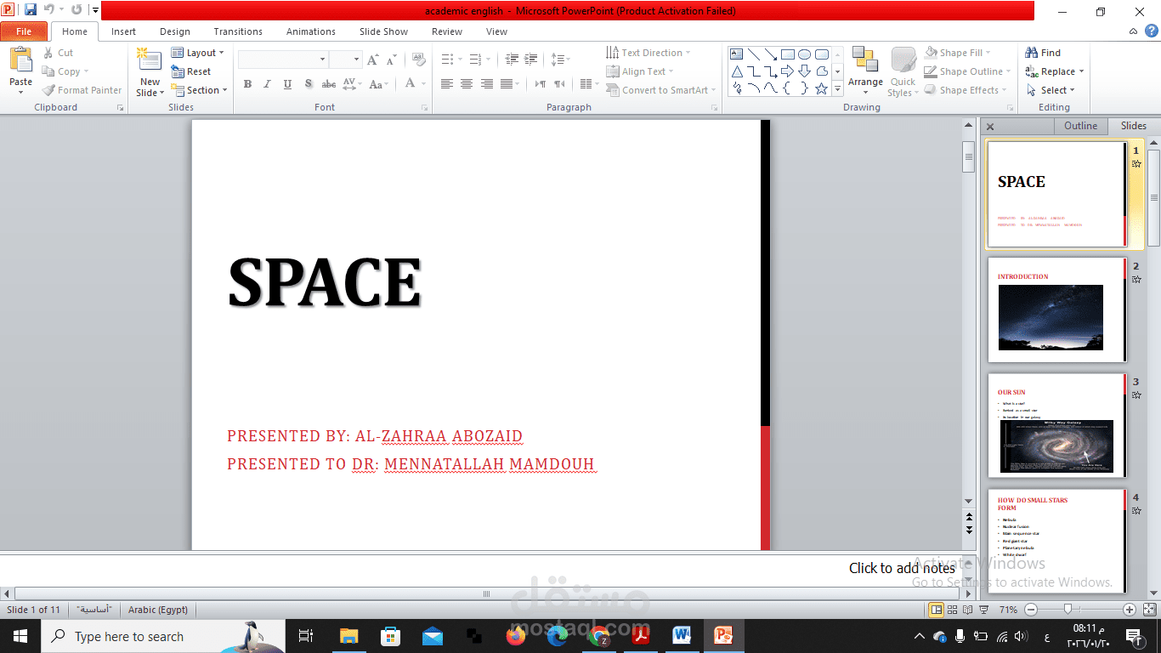
Task: Open the Layout dropdown
Action: click(x=198, y=53)
